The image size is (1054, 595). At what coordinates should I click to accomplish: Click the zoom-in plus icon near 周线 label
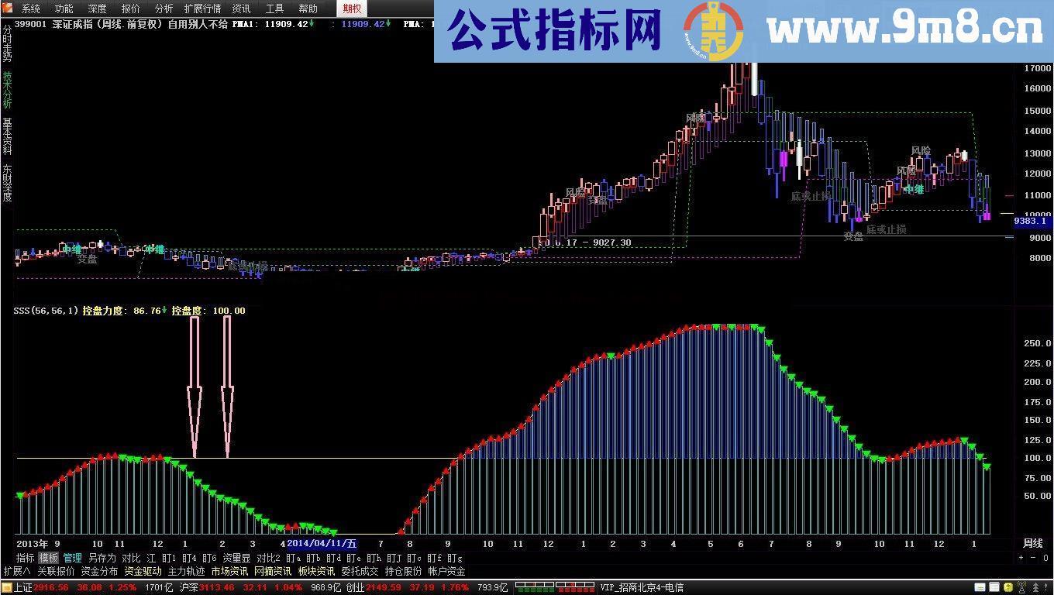(1021, 558)
